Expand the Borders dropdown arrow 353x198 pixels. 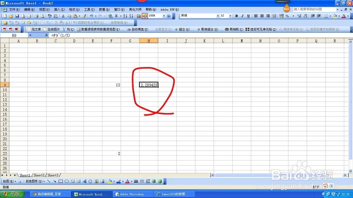click(330, 16)
